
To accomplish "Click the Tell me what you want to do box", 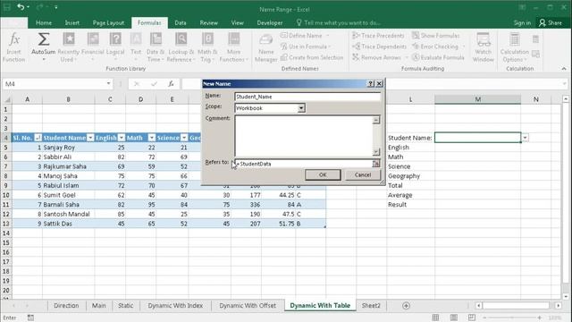I will coord(338,22).
